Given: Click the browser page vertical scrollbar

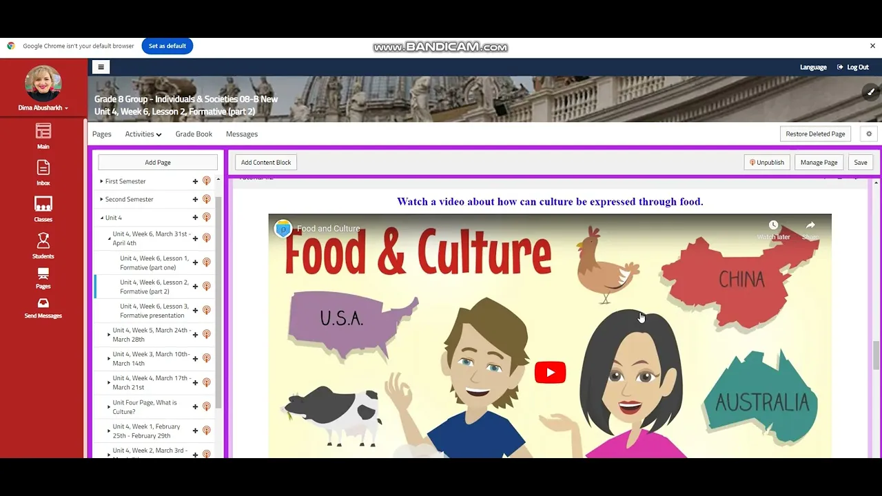Looking at the screenshot, I should tap(876, 355).
